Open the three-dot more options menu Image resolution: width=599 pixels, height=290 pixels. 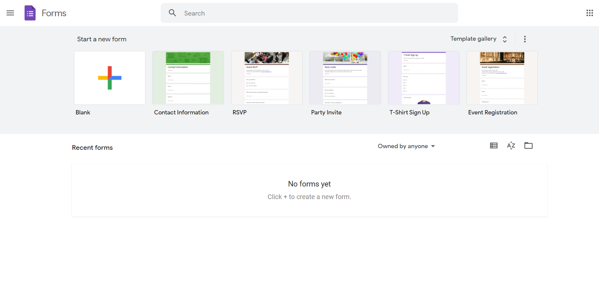click(x=525, y=39)
